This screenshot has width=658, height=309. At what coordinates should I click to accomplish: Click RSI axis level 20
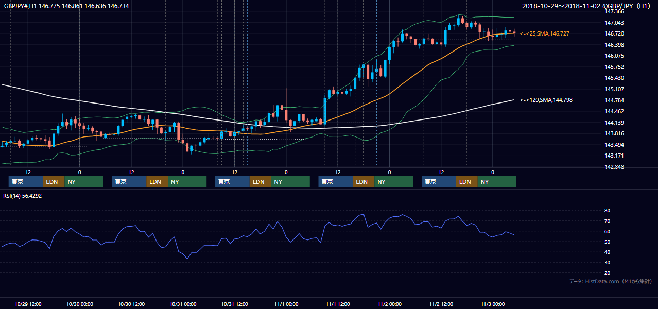click(x=608, y=273)
